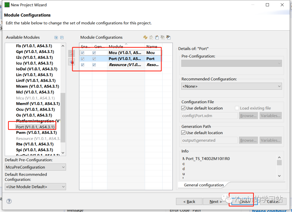Click the Info box scroll up arrow
The height and width of the screenshot is (212, 292).
(x=279, y=157)
